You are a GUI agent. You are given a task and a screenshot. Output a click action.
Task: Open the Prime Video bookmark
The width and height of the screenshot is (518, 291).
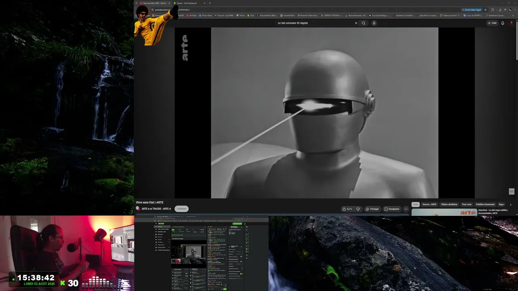click(206, 15)
